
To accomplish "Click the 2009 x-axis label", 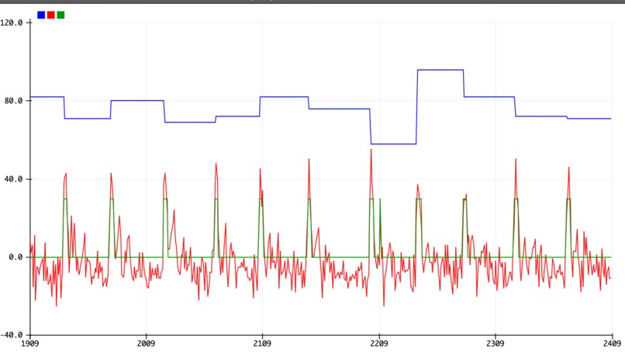I will coord(146,344).
